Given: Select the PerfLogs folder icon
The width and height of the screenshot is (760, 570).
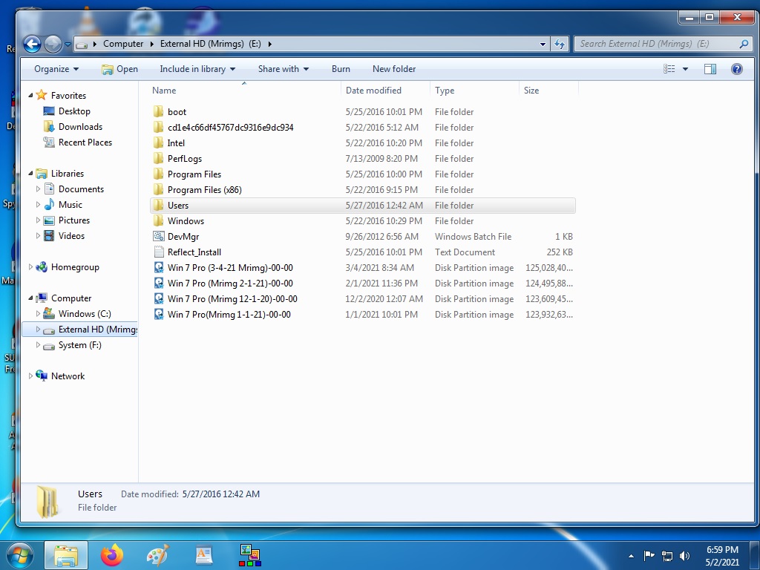Looking at the screenshot, I should [x=158, y=159].
